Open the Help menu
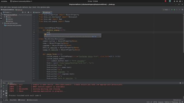The height and width of the screenshot is (103, 184). point(48,7)
